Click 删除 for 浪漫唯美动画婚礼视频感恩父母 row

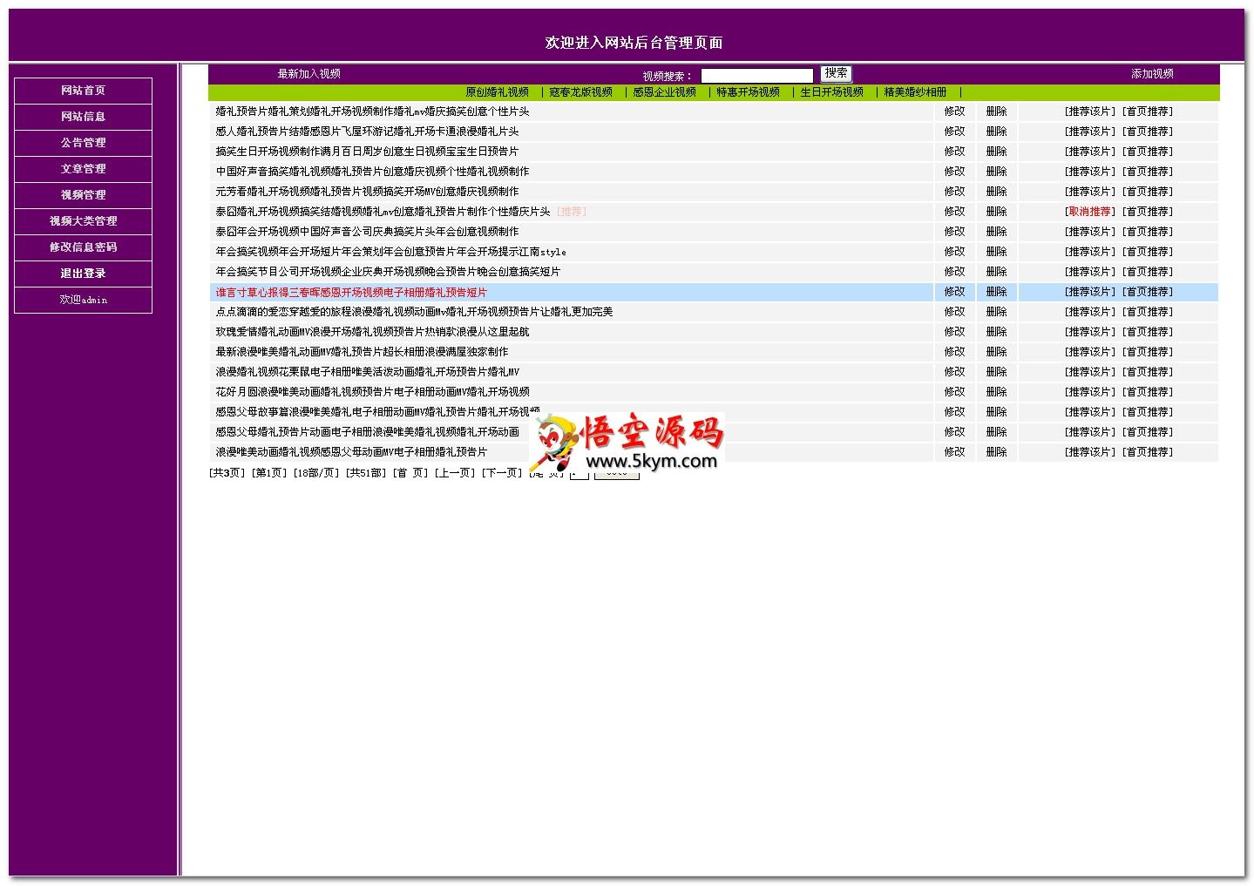(x=996, y=452)
